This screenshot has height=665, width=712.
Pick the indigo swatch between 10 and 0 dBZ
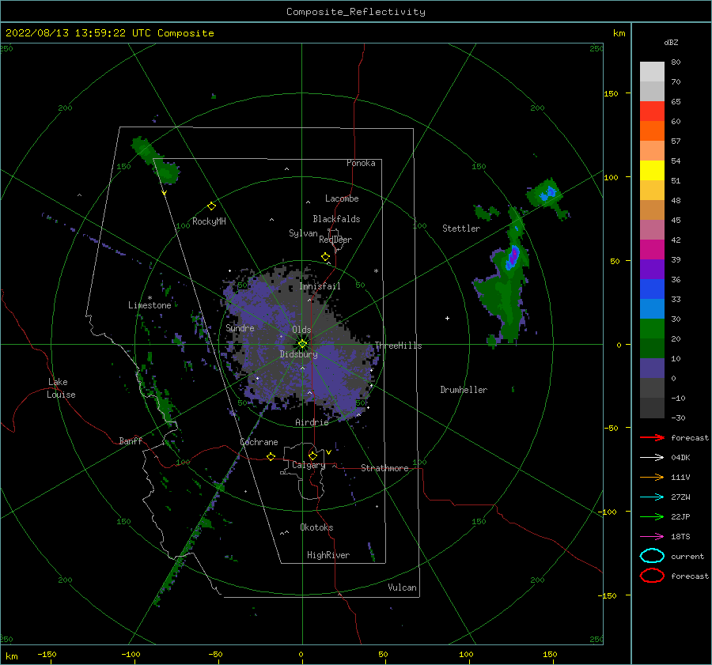[x=652, y=368]
